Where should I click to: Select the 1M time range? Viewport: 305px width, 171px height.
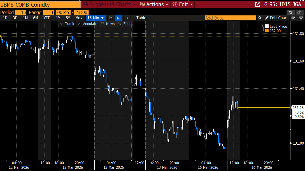[25, 18]
